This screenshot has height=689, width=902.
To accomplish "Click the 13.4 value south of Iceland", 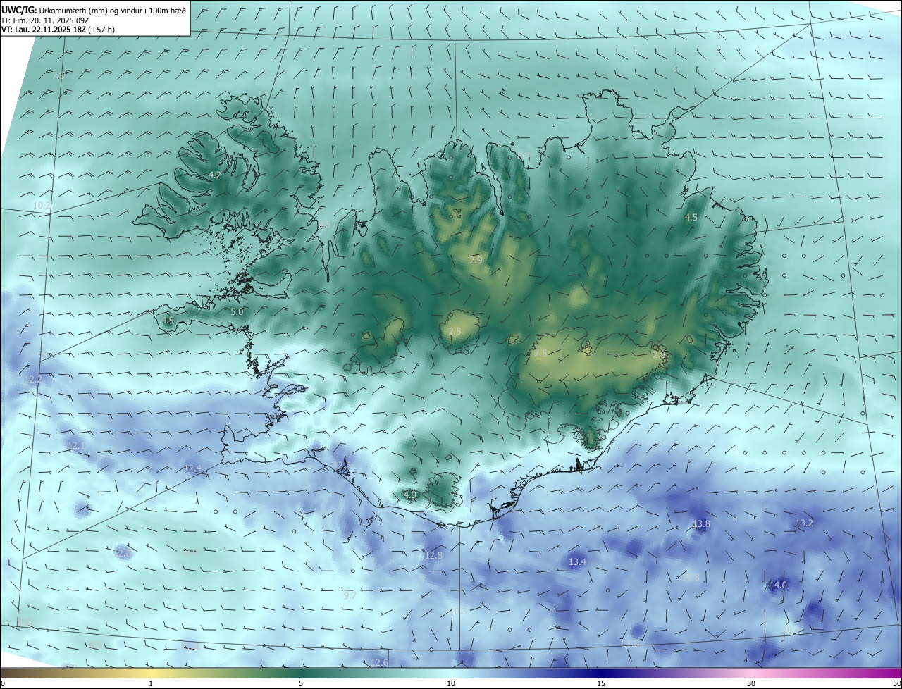I will (577, 561).
